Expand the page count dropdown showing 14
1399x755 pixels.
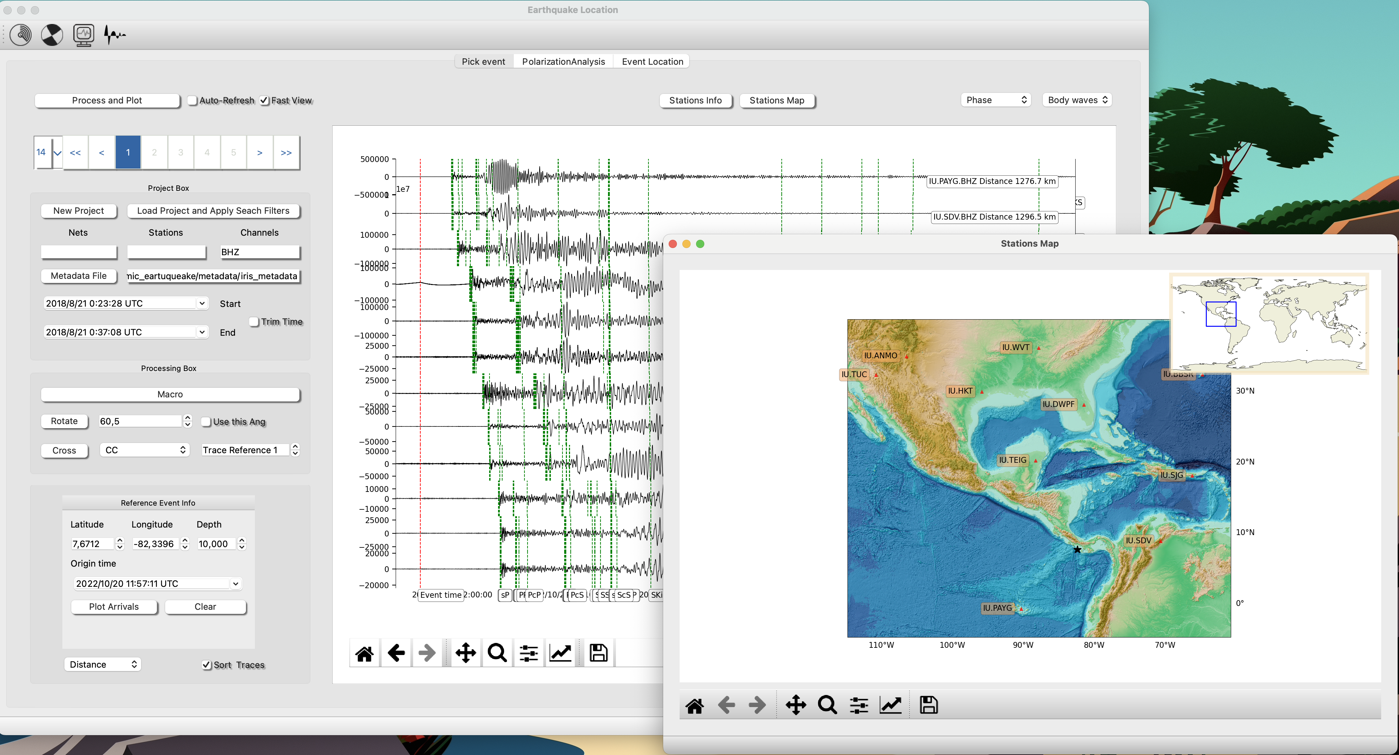[x=57, y=153]
